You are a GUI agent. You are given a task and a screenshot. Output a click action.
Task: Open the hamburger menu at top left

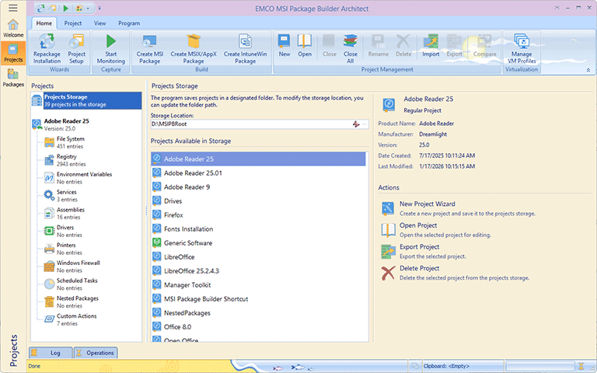pos(12,8)
